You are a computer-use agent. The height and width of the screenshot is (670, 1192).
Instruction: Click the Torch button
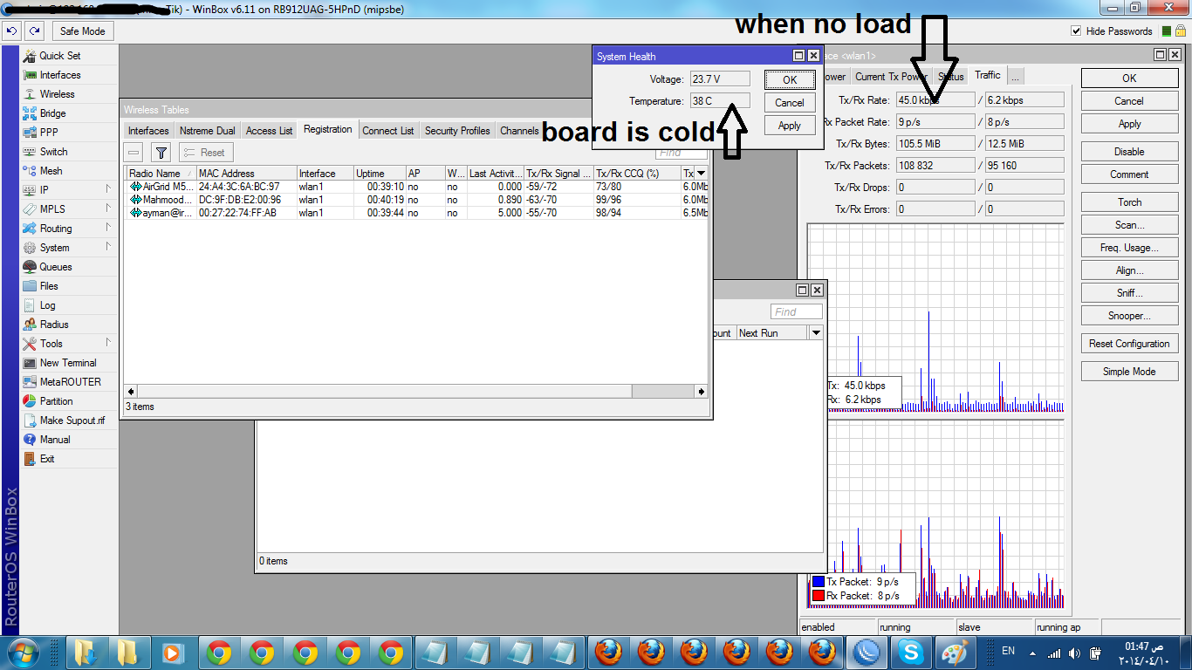click(1128, 202)
